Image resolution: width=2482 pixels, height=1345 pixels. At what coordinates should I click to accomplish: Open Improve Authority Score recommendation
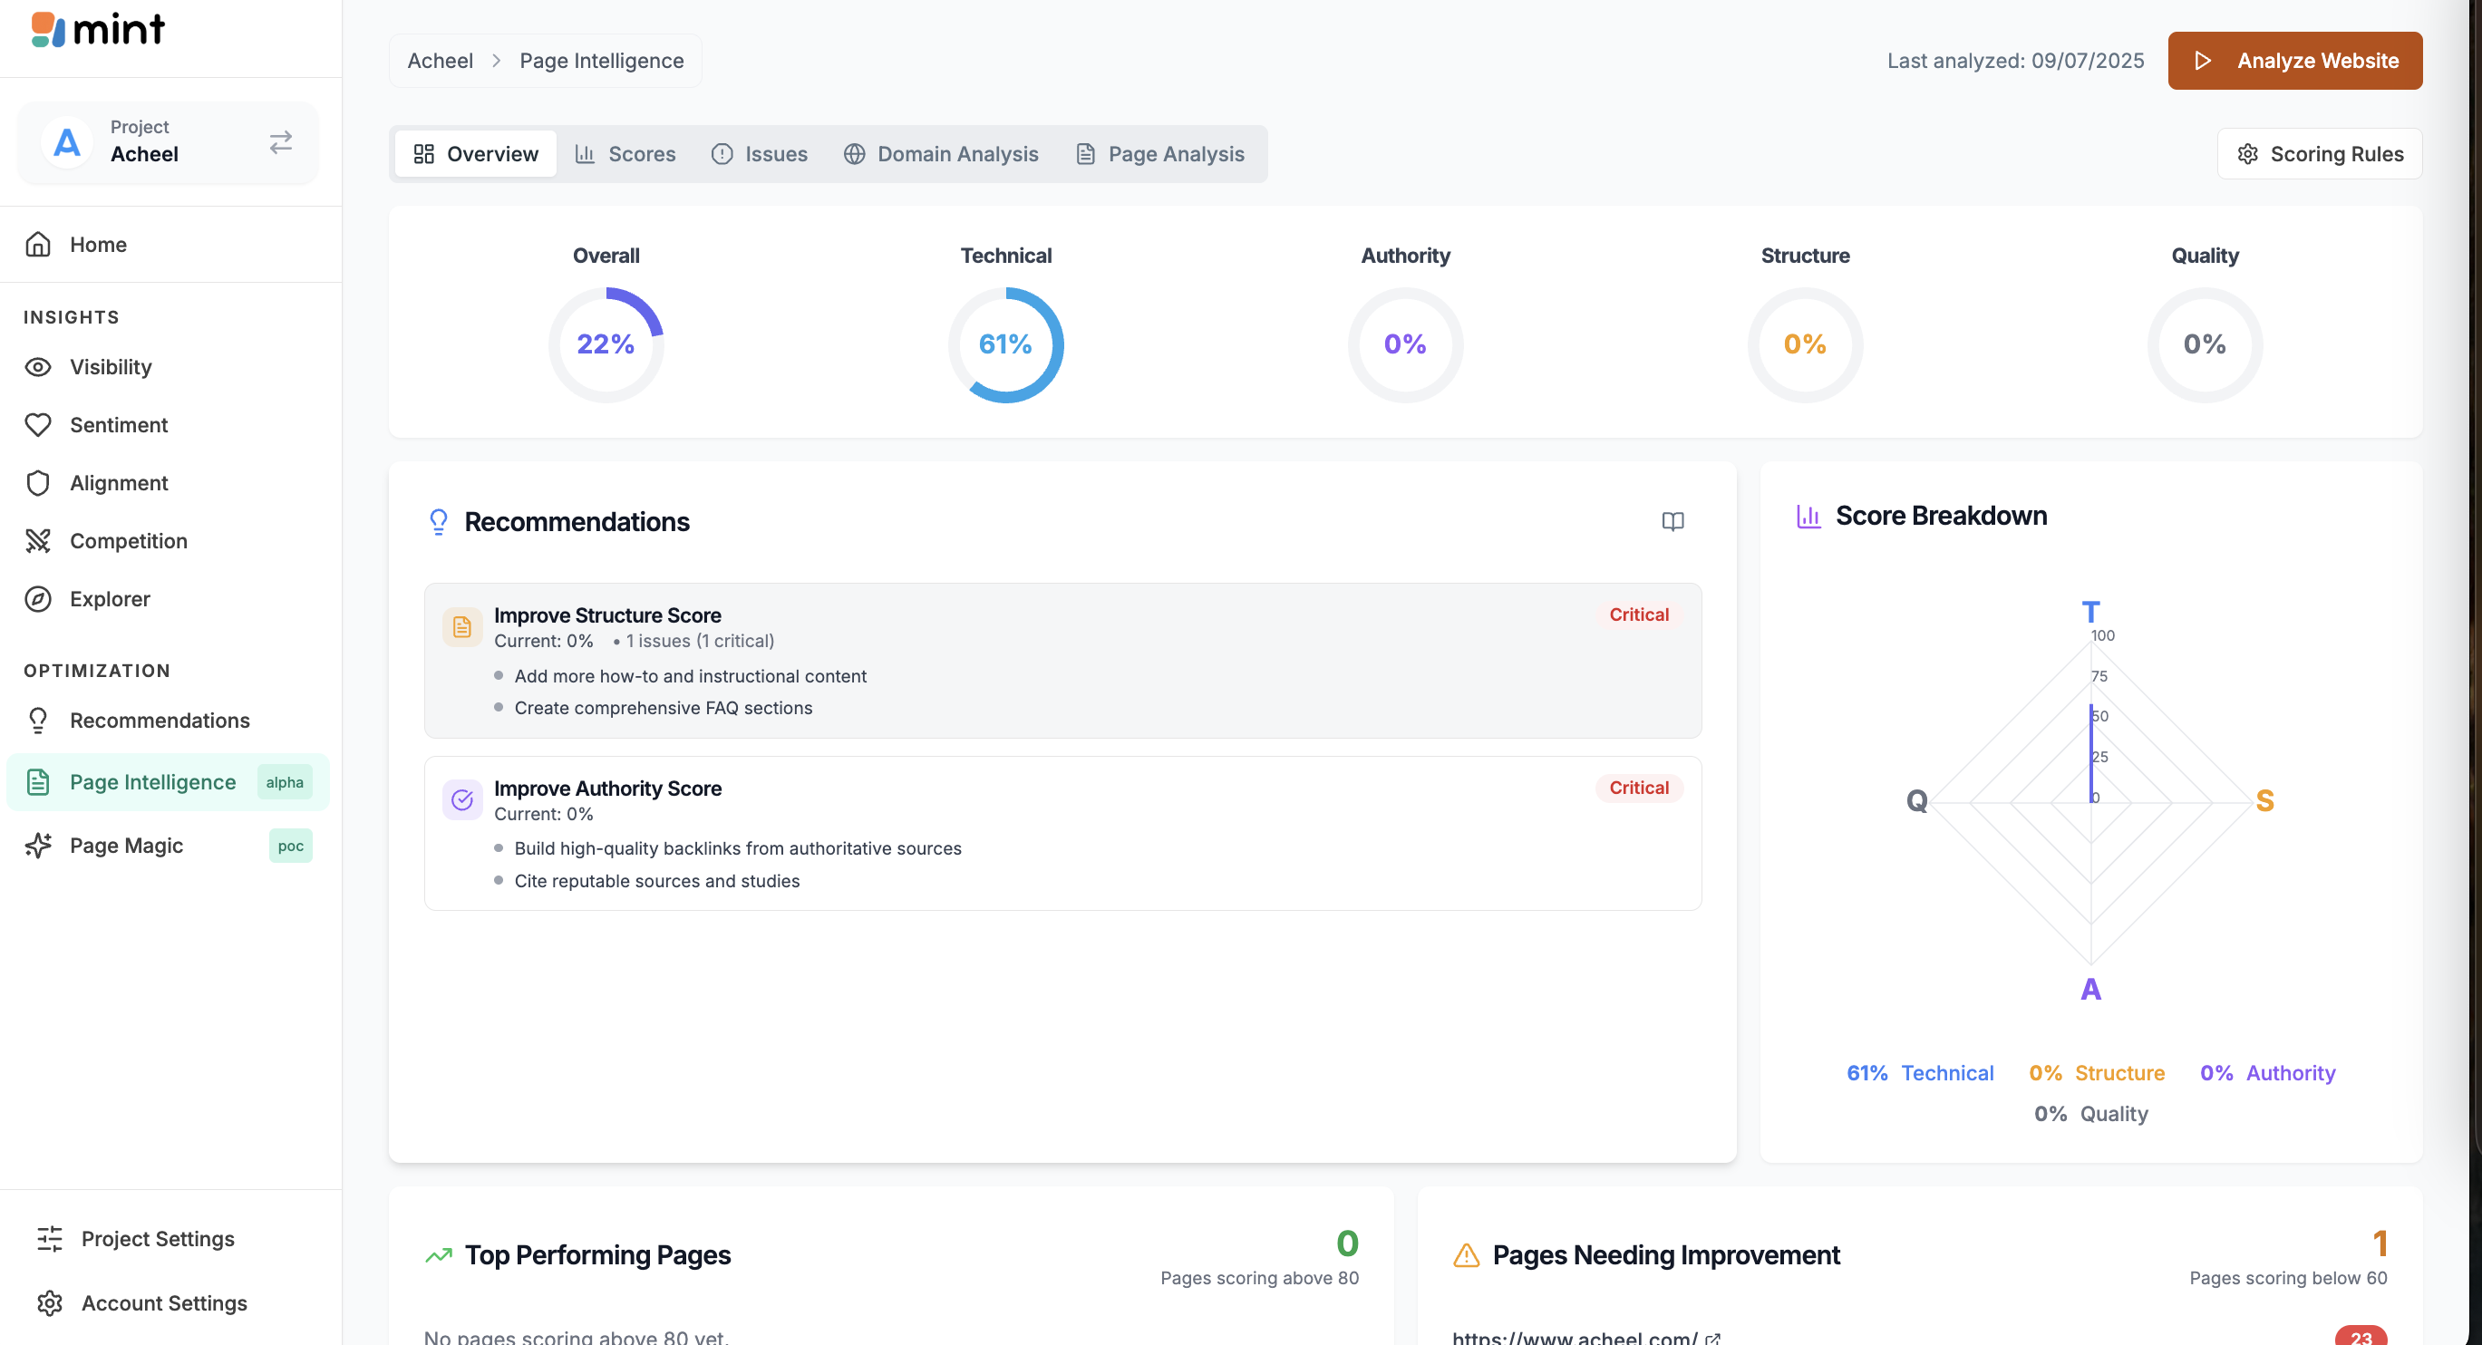tap(1062, 834)
